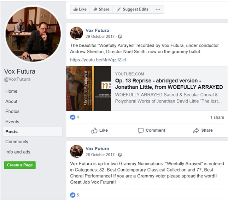
Task: Share the Woefully Arrayed YouTube post
Action: (x=203, y=130)
